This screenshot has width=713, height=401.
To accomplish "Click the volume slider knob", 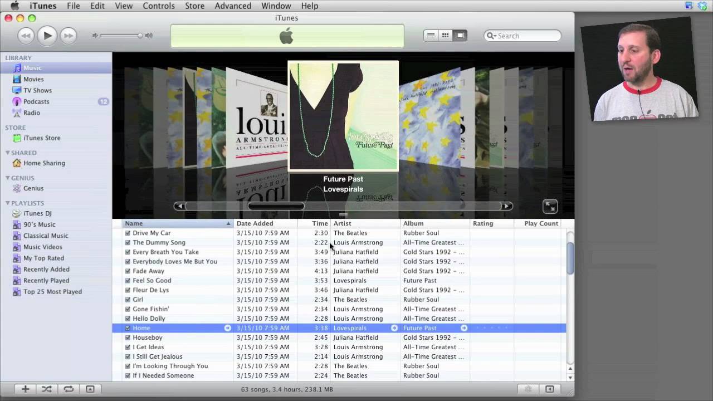I will [x=140, y=36].
